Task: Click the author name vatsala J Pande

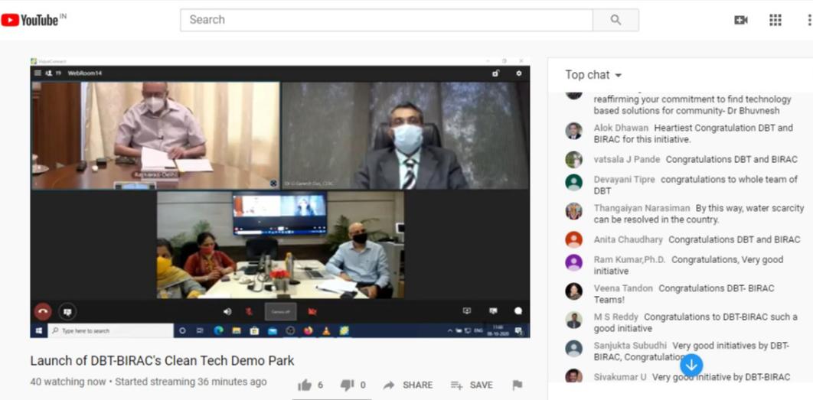Action: (627, 160)
